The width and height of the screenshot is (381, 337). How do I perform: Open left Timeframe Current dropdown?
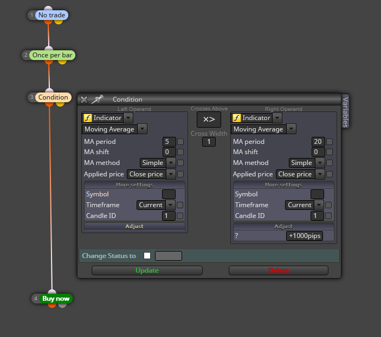click(x=170, y=205)
